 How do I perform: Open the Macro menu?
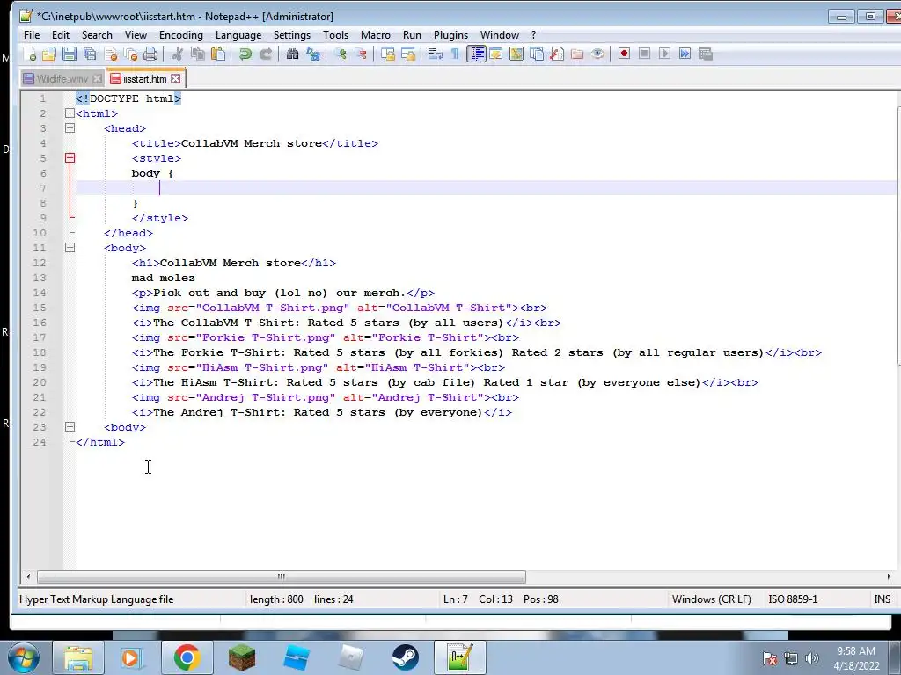[x=375, y=35]
